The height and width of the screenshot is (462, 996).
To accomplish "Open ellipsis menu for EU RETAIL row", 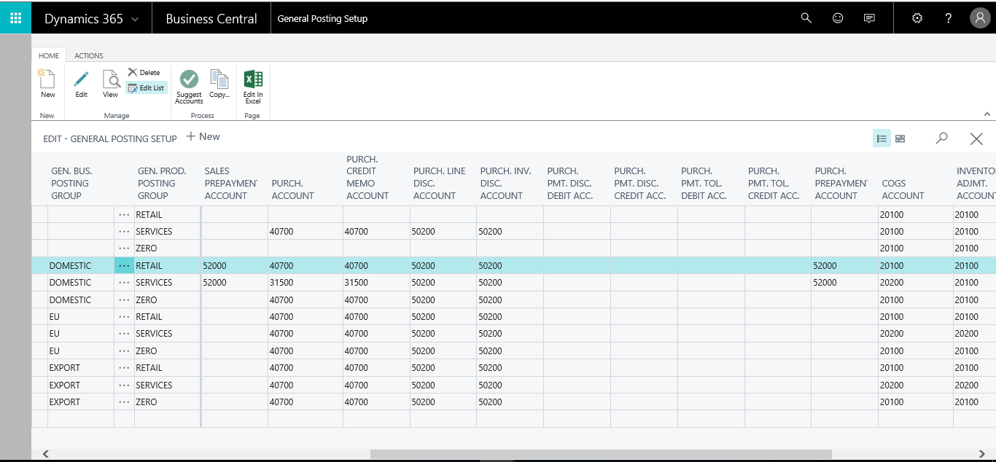I will tap(124, 317).
